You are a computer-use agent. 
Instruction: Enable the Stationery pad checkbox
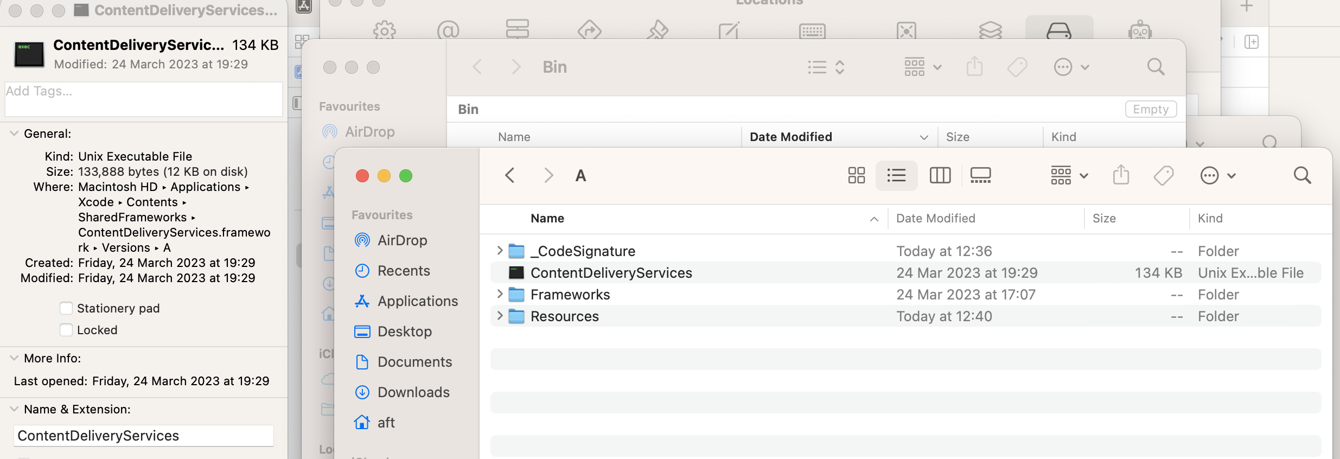66,308
